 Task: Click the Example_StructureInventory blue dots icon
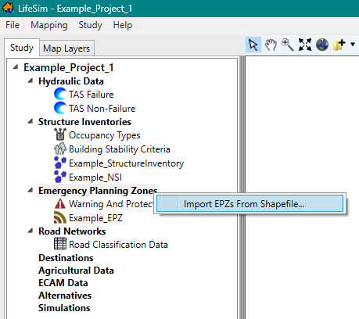click(x=60, y=163)
